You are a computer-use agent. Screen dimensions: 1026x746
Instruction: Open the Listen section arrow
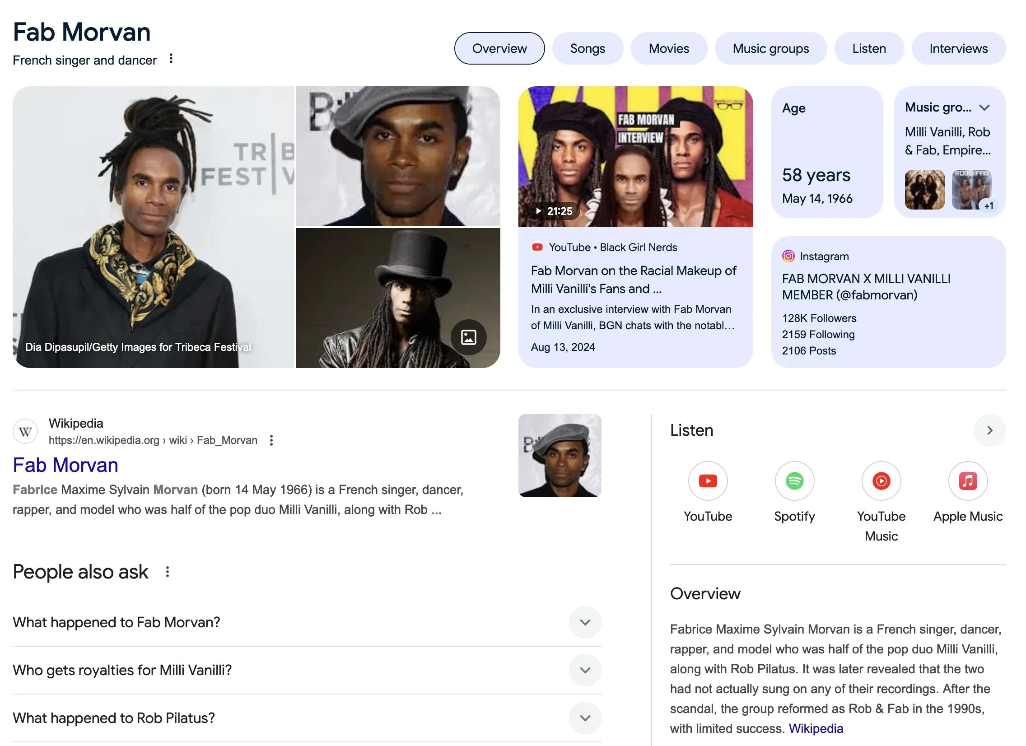point(989,430)
